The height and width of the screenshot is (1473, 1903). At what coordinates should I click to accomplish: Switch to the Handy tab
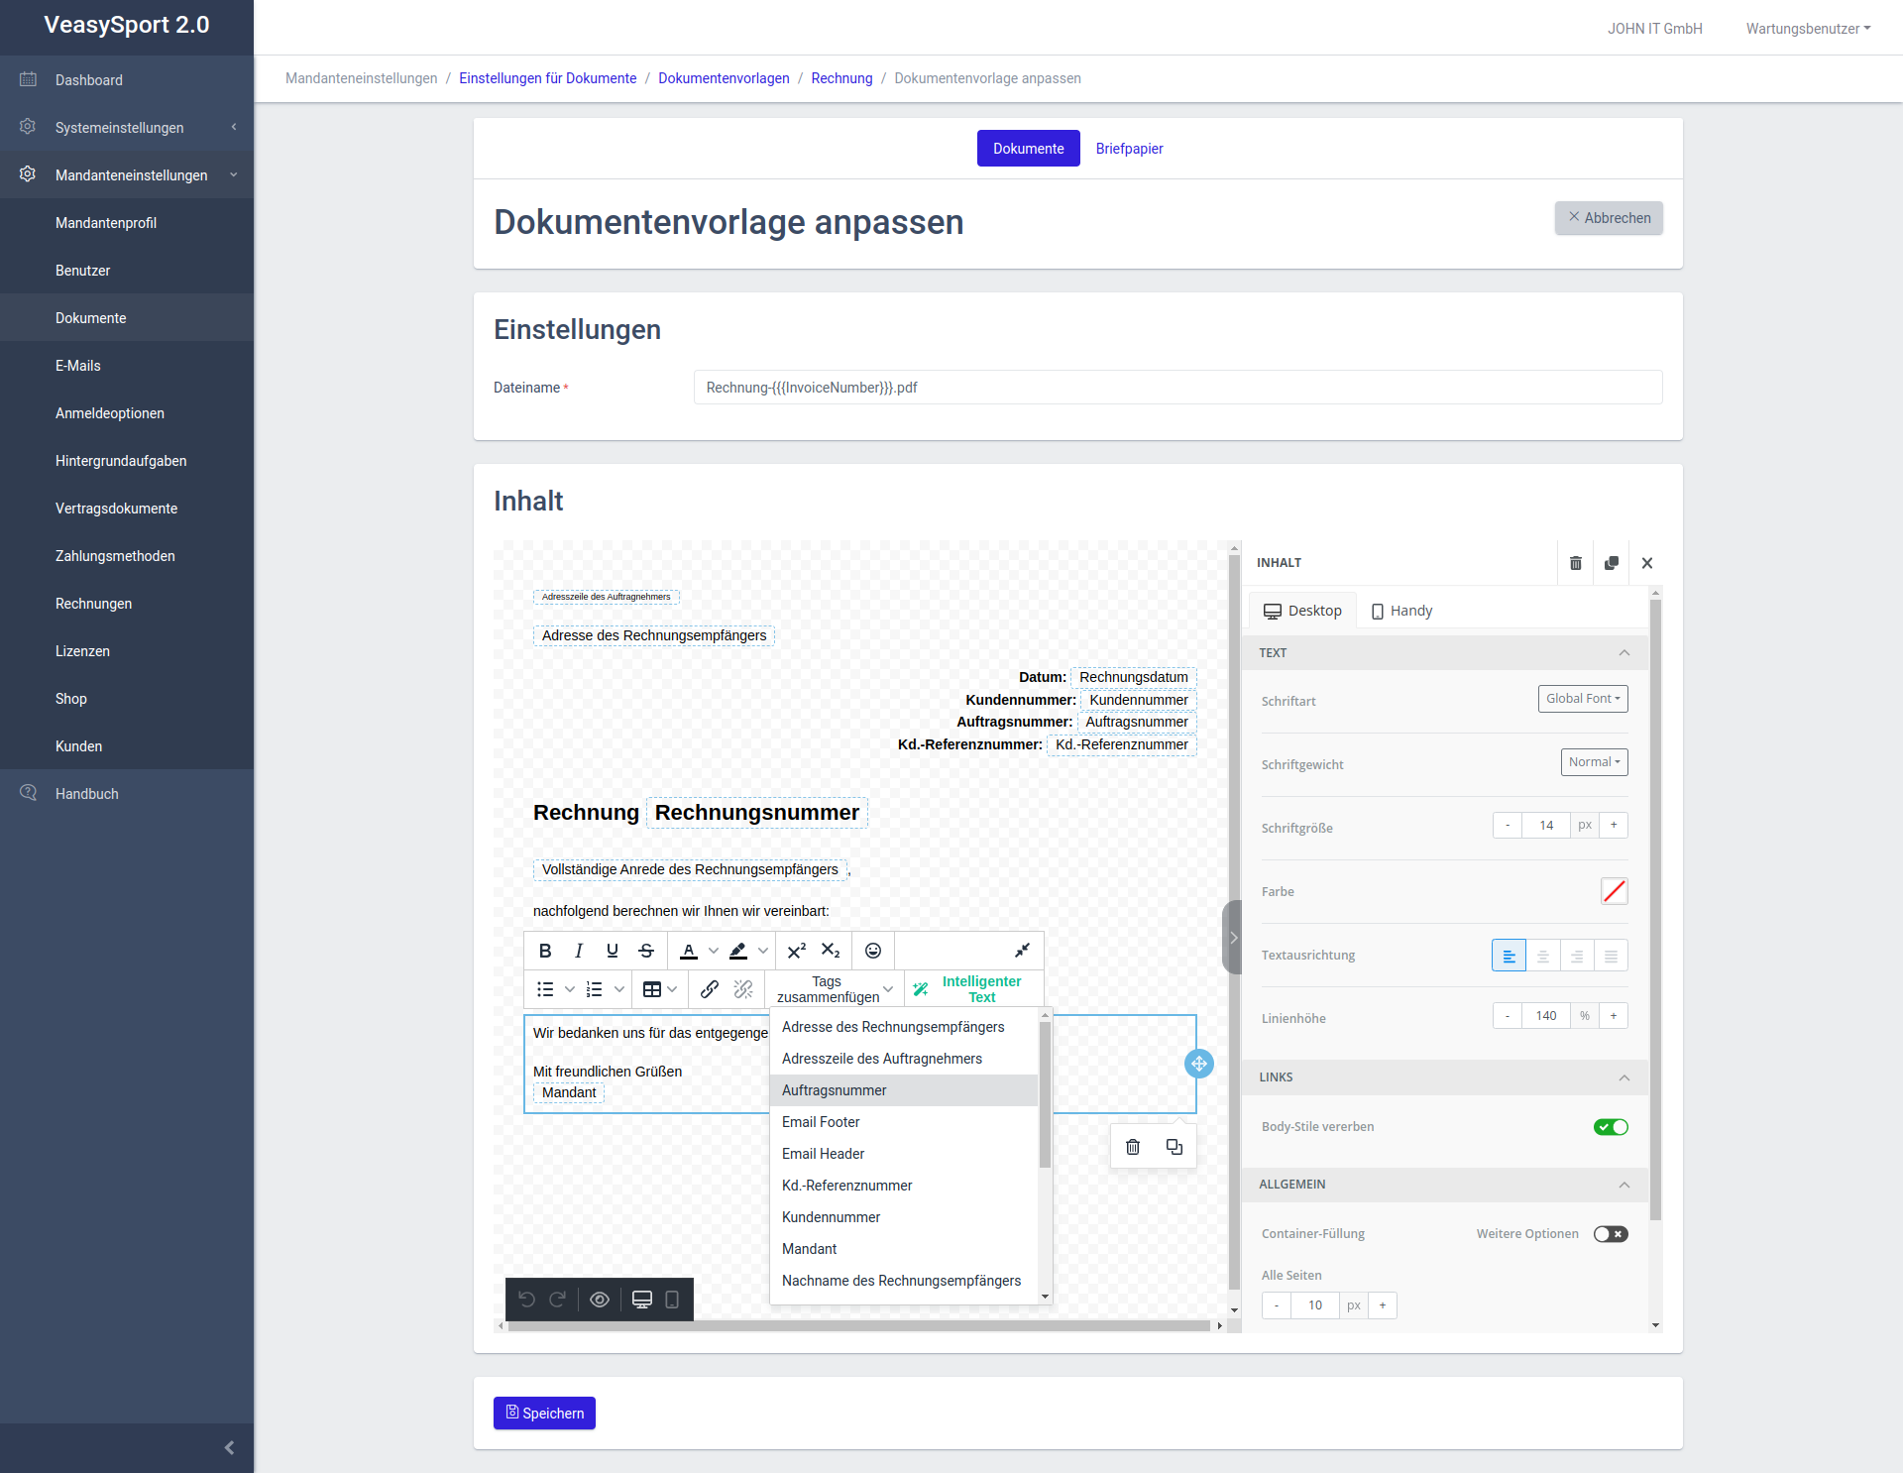point(1401,611)
